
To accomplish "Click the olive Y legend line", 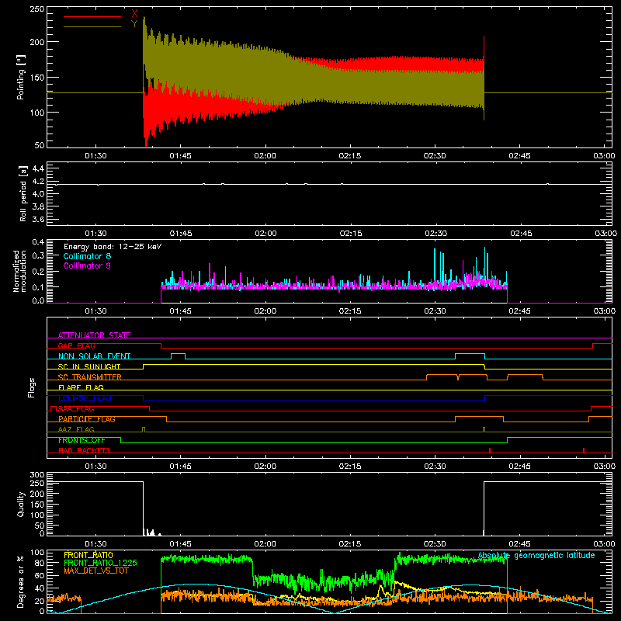I will click(92, 27).
